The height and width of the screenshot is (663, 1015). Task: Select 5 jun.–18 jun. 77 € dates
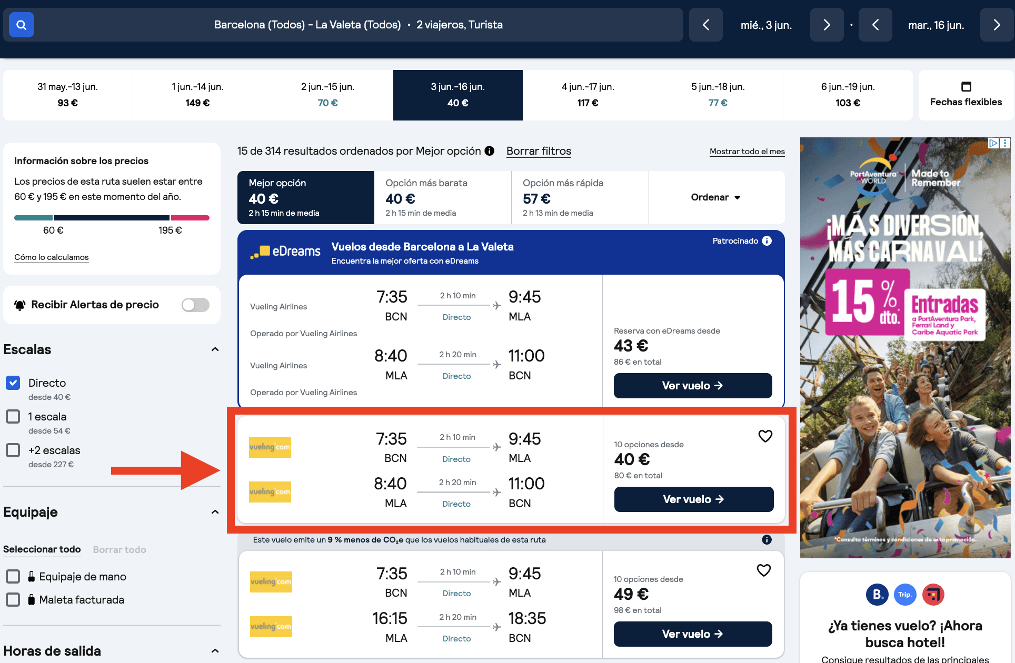coord(718,95)
